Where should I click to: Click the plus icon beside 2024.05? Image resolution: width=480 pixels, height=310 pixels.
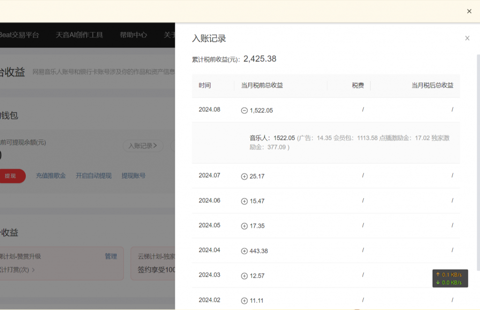point(244,226)
